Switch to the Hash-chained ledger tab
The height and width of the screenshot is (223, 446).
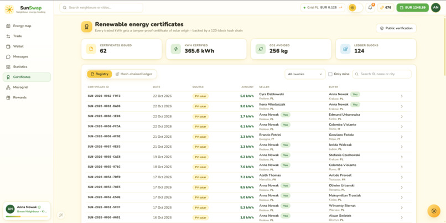coord(134,74)
